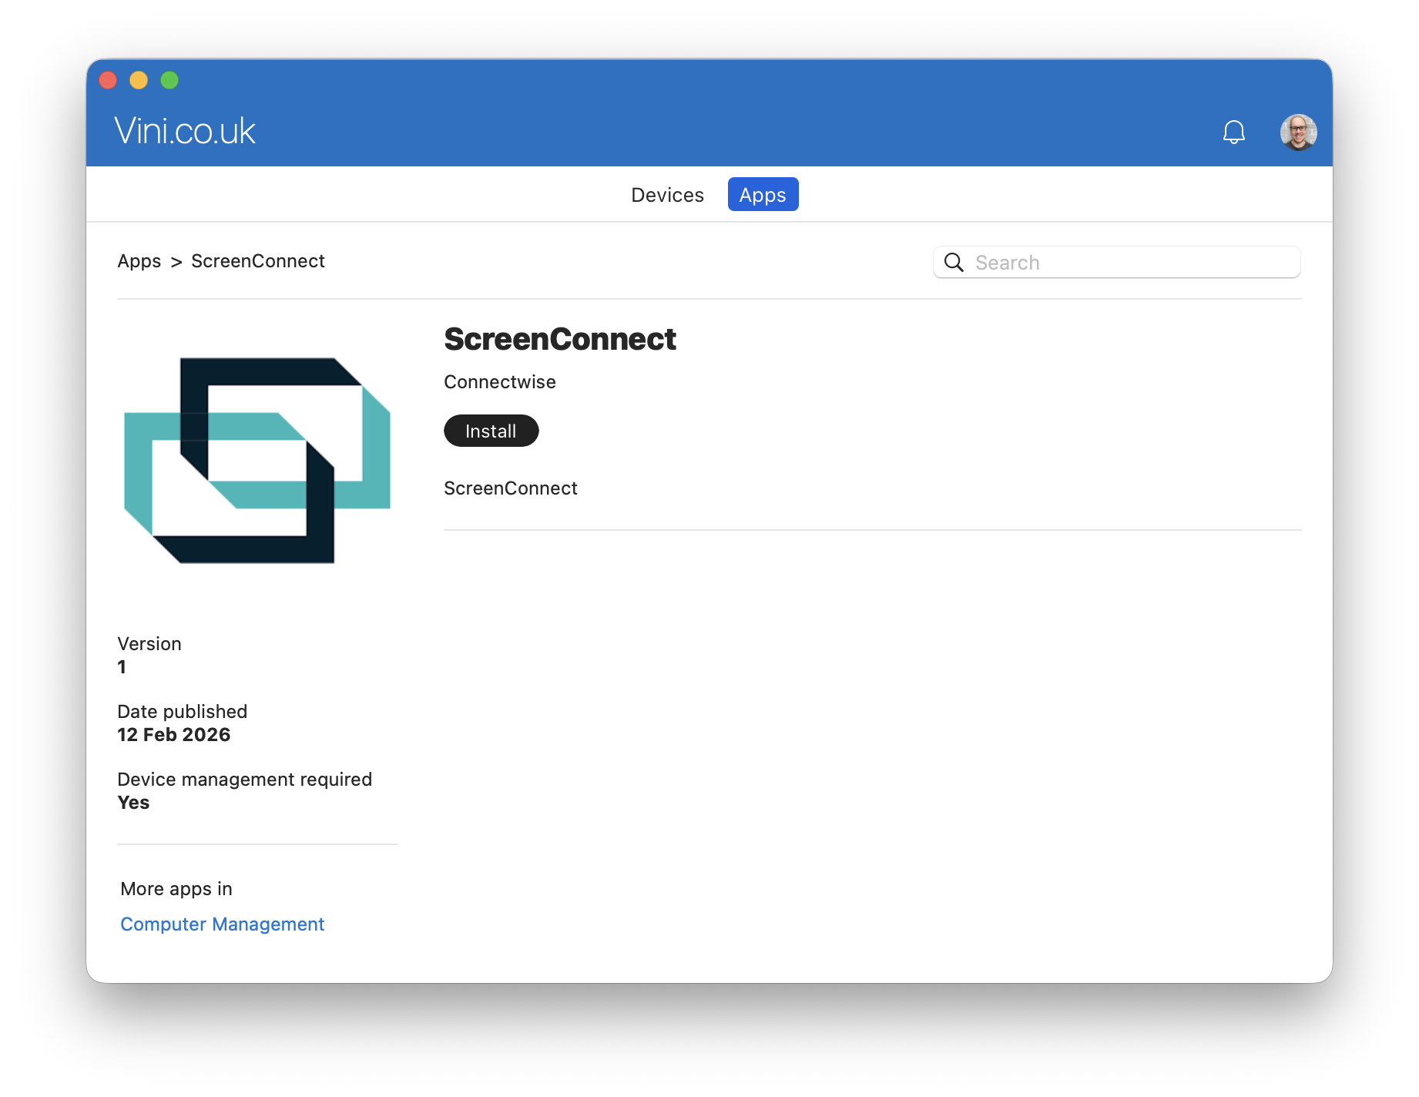The height and width of the screenshot is (1097, 1419).
Task: Open the user profile avatar
Action: (x=1298, y=133)
